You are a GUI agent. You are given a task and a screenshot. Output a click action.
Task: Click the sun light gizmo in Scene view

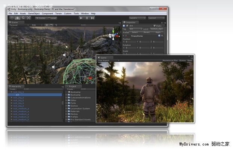tap(67, 47)
